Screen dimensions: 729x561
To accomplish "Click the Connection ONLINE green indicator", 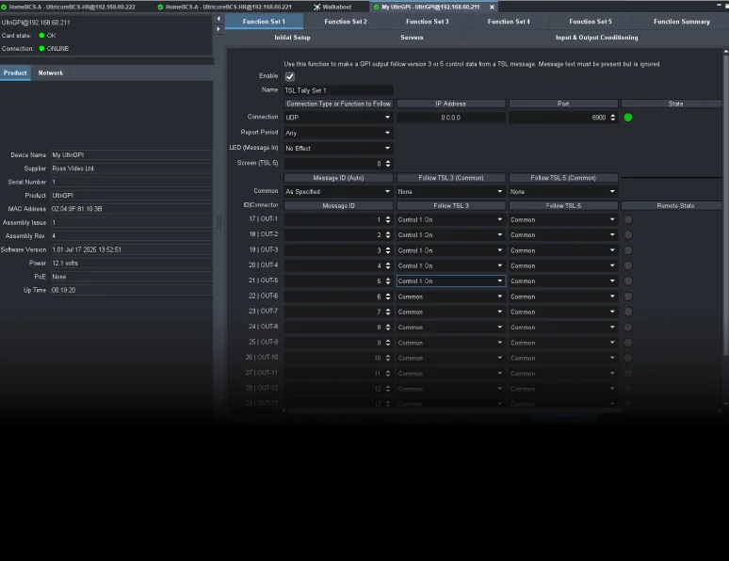I will click(x=41, y=48).
